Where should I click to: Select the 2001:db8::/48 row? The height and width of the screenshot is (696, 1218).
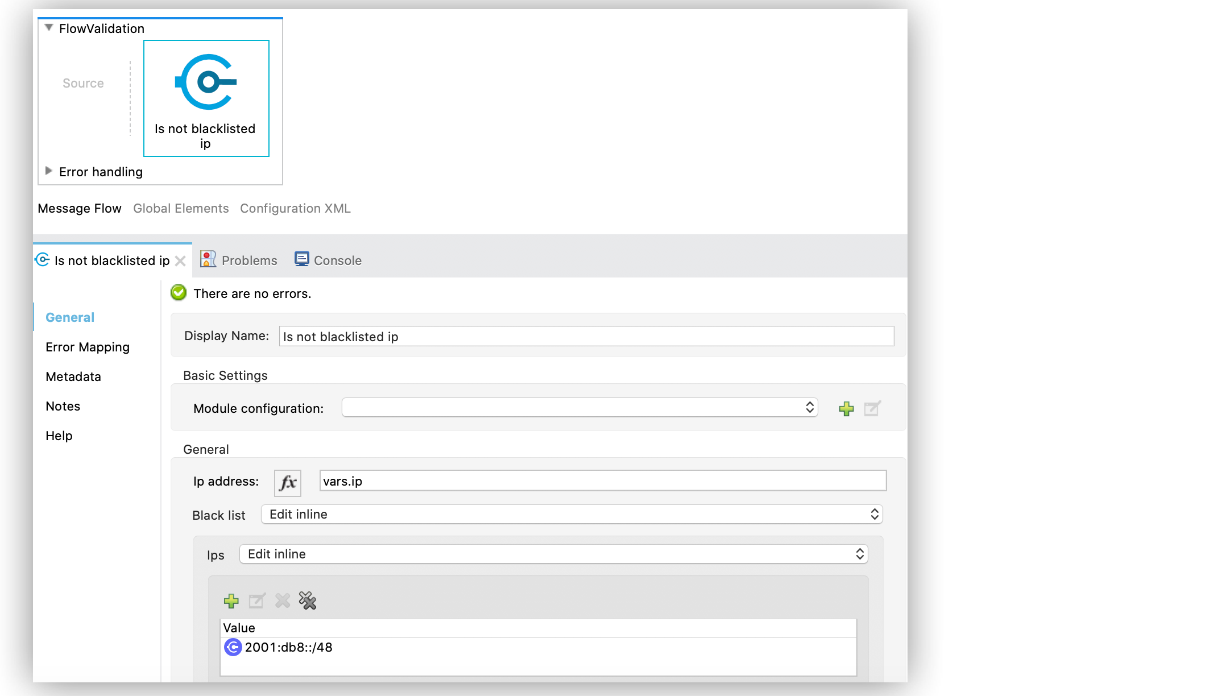point(538,647)
